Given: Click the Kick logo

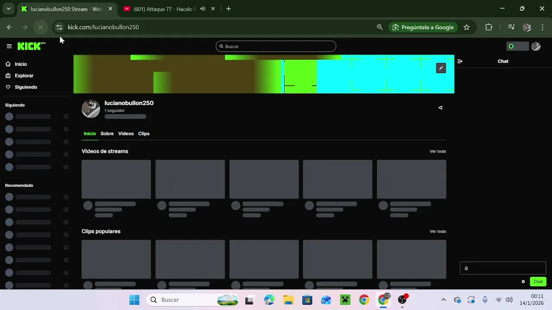Looking at the screenshot, I should 31,46.
